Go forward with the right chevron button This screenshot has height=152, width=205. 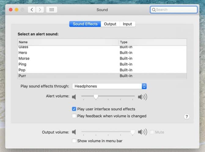40,10
